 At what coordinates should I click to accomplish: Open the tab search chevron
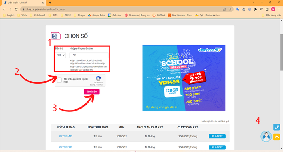click(253, 2)
